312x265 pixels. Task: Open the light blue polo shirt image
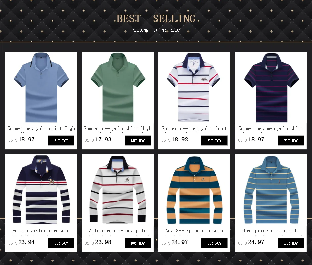pos(41,88)
